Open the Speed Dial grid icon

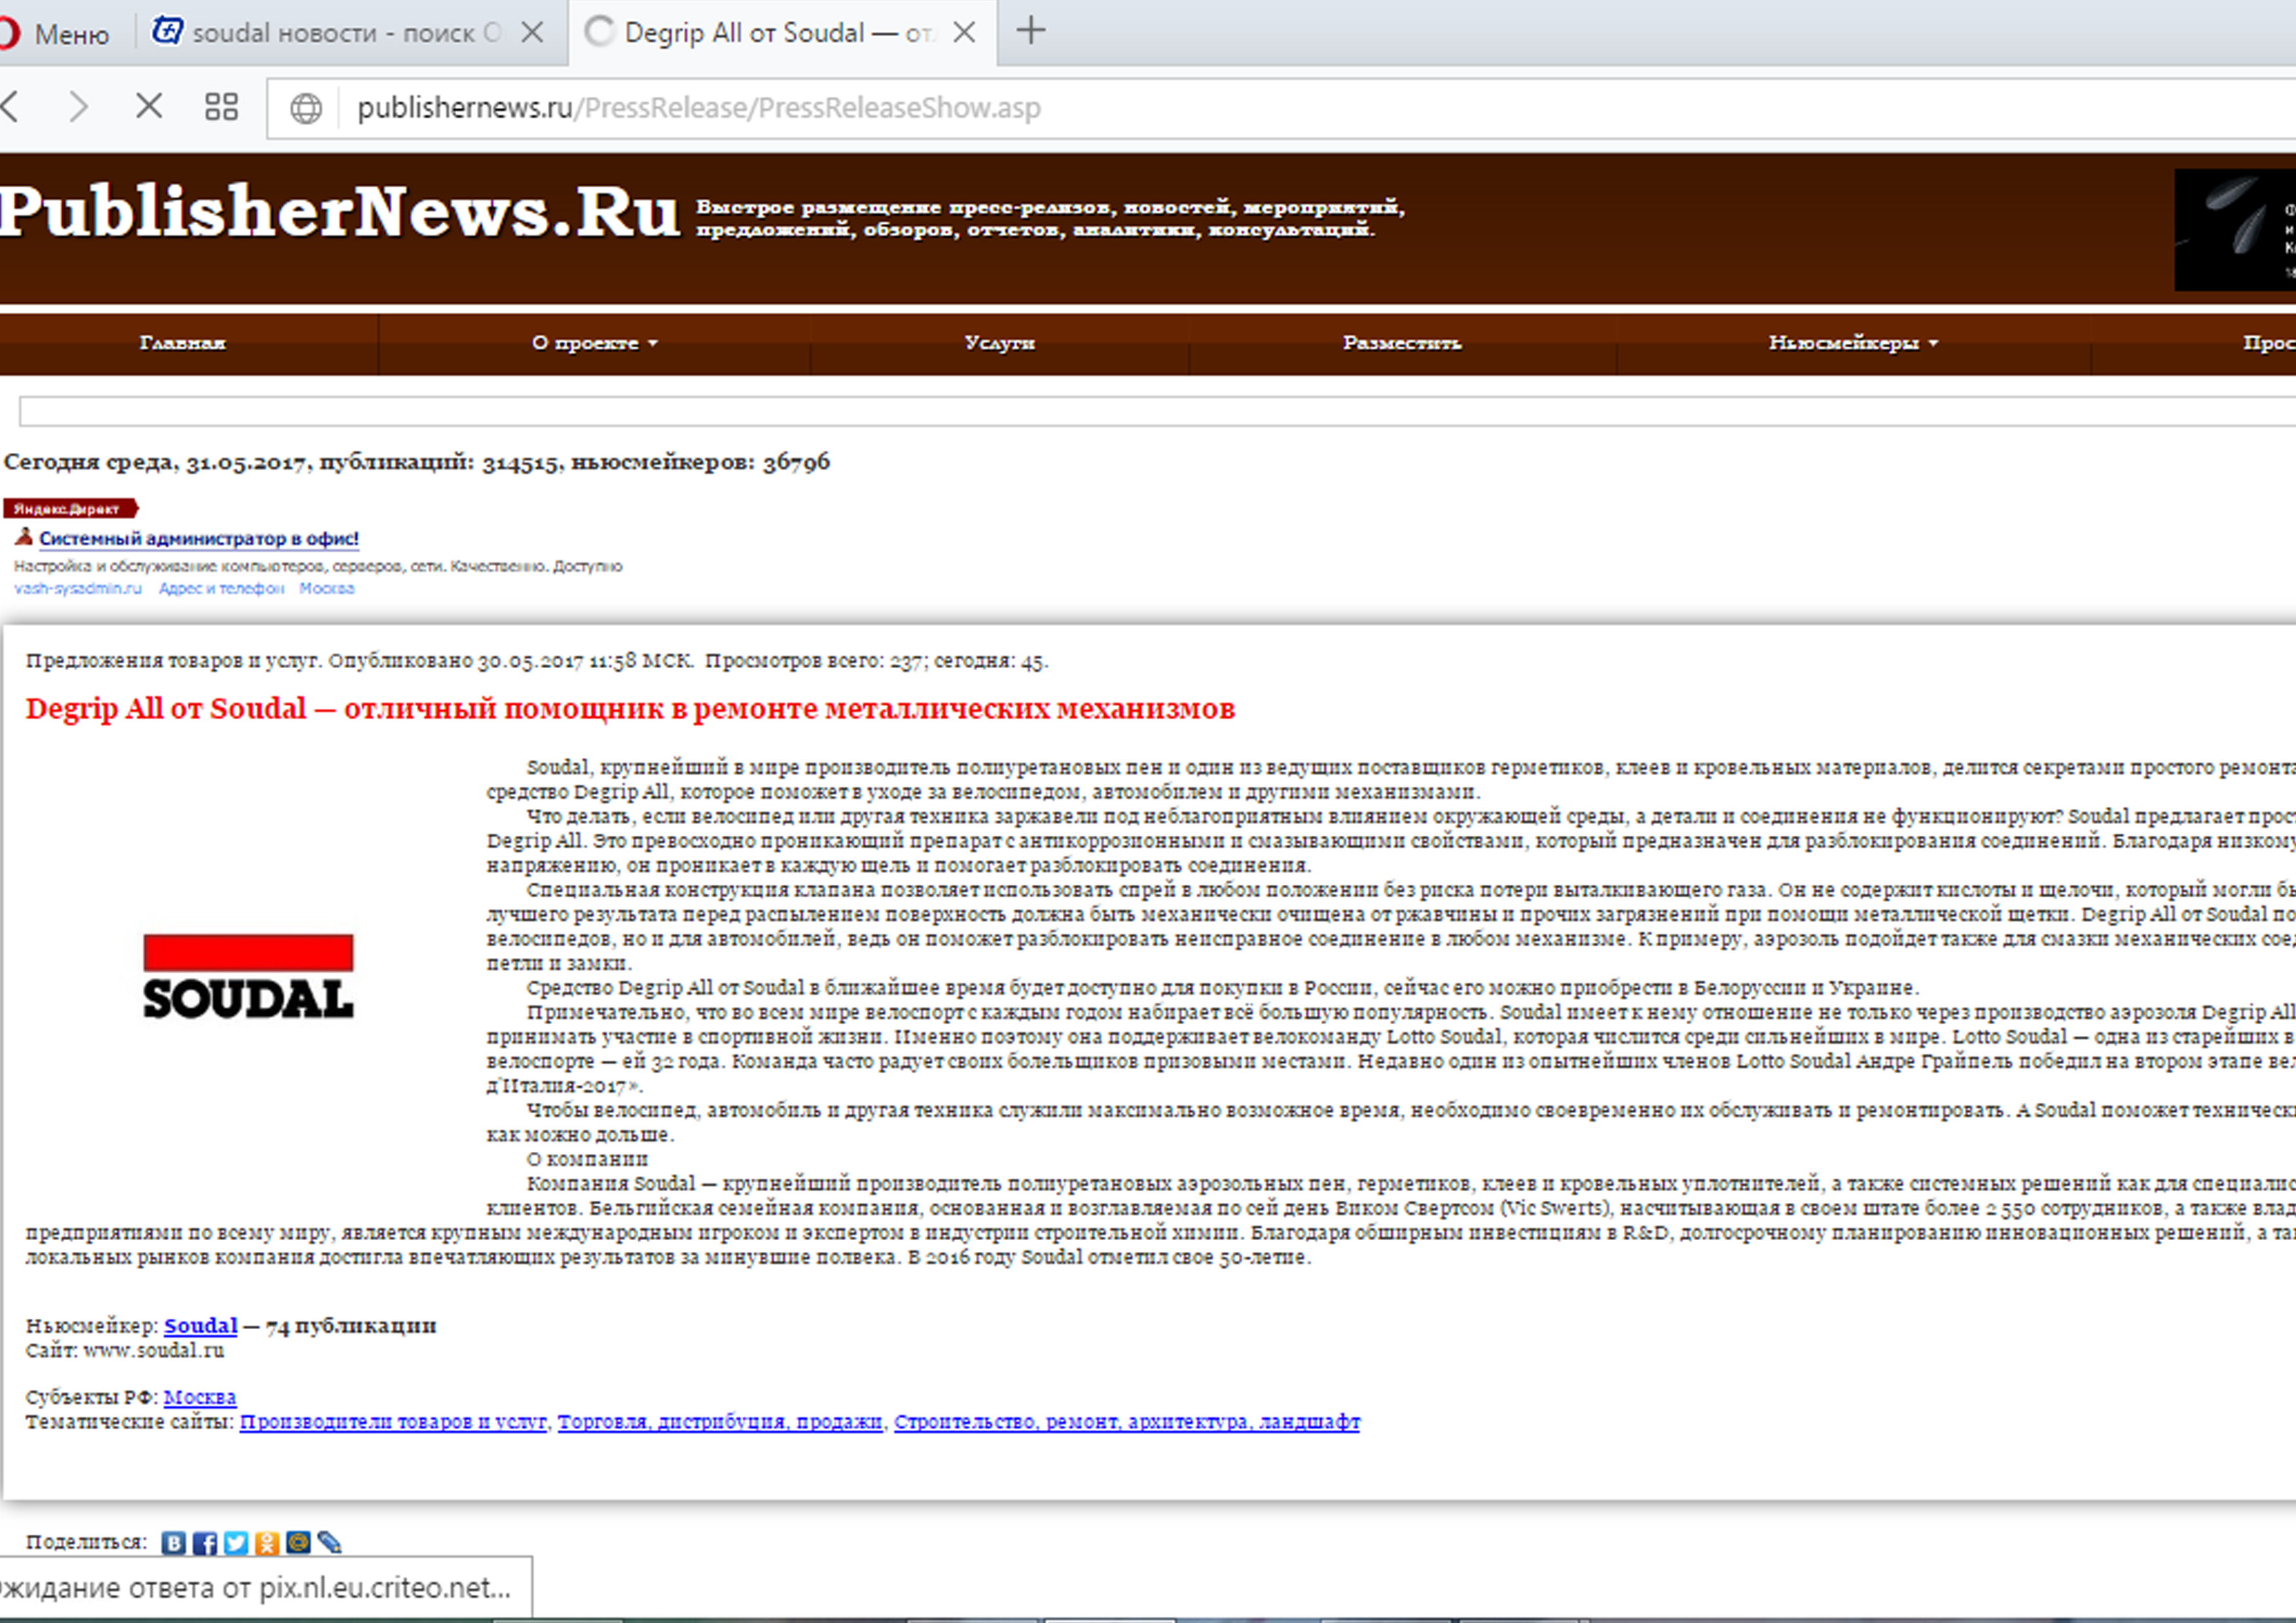click(x=221, y=106)
